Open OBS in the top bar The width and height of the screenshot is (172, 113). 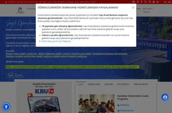coord(40,2)
